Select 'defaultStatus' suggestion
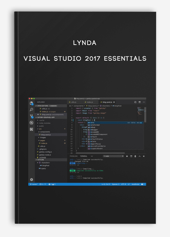This screenshot has width=170, height=237. pos(115,139)
